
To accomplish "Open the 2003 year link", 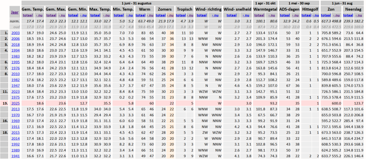I will [16, 33].
